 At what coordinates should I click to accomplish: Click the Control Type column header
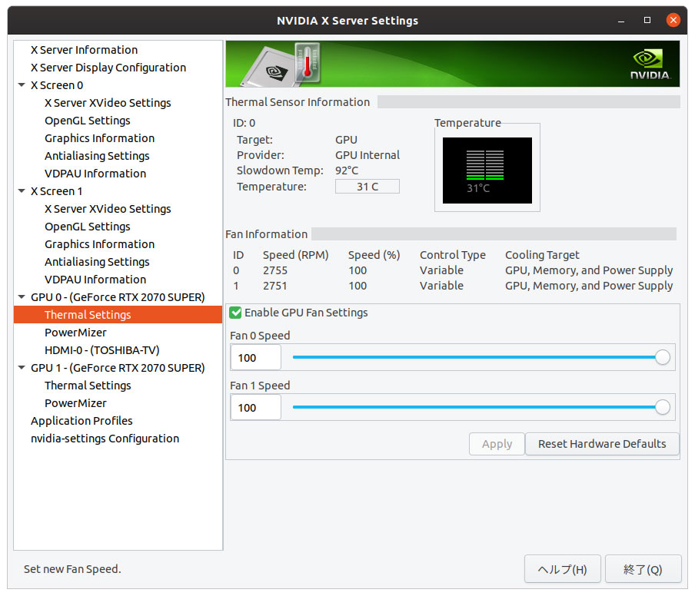point(453,255)
